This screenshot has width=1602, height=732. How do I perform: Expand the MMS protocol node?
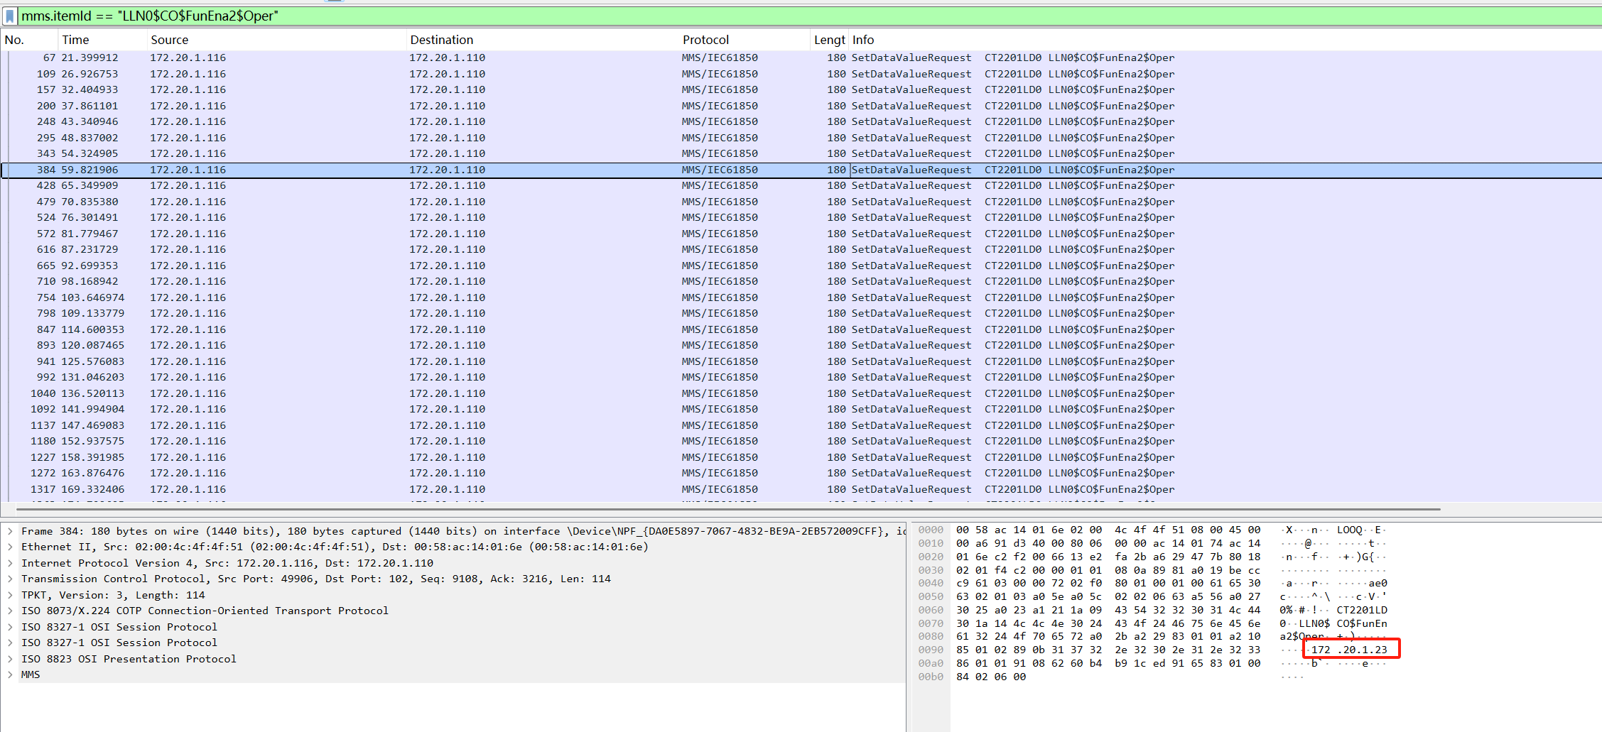tap(10, 674)
